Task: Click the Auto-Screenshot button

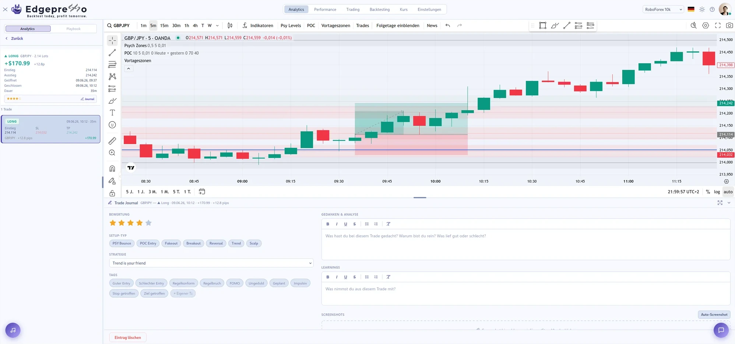Action: coord(714,315)
